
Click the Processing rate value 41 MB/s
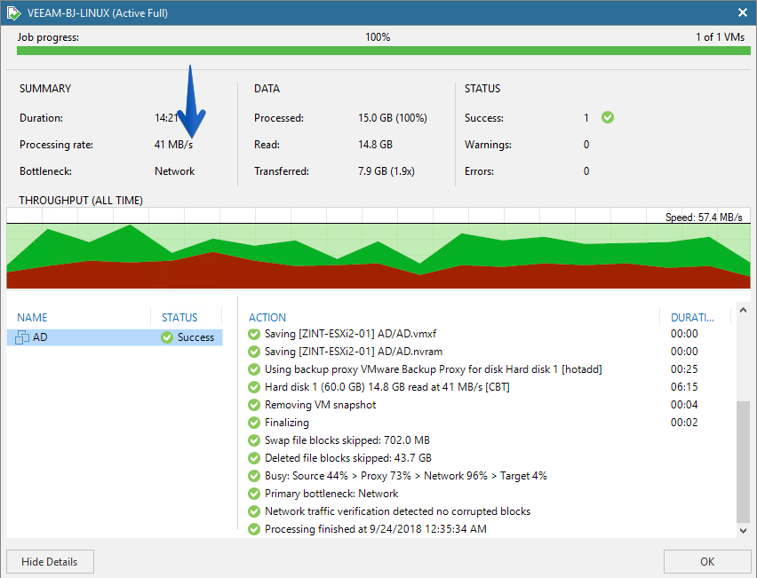point(173,145)
